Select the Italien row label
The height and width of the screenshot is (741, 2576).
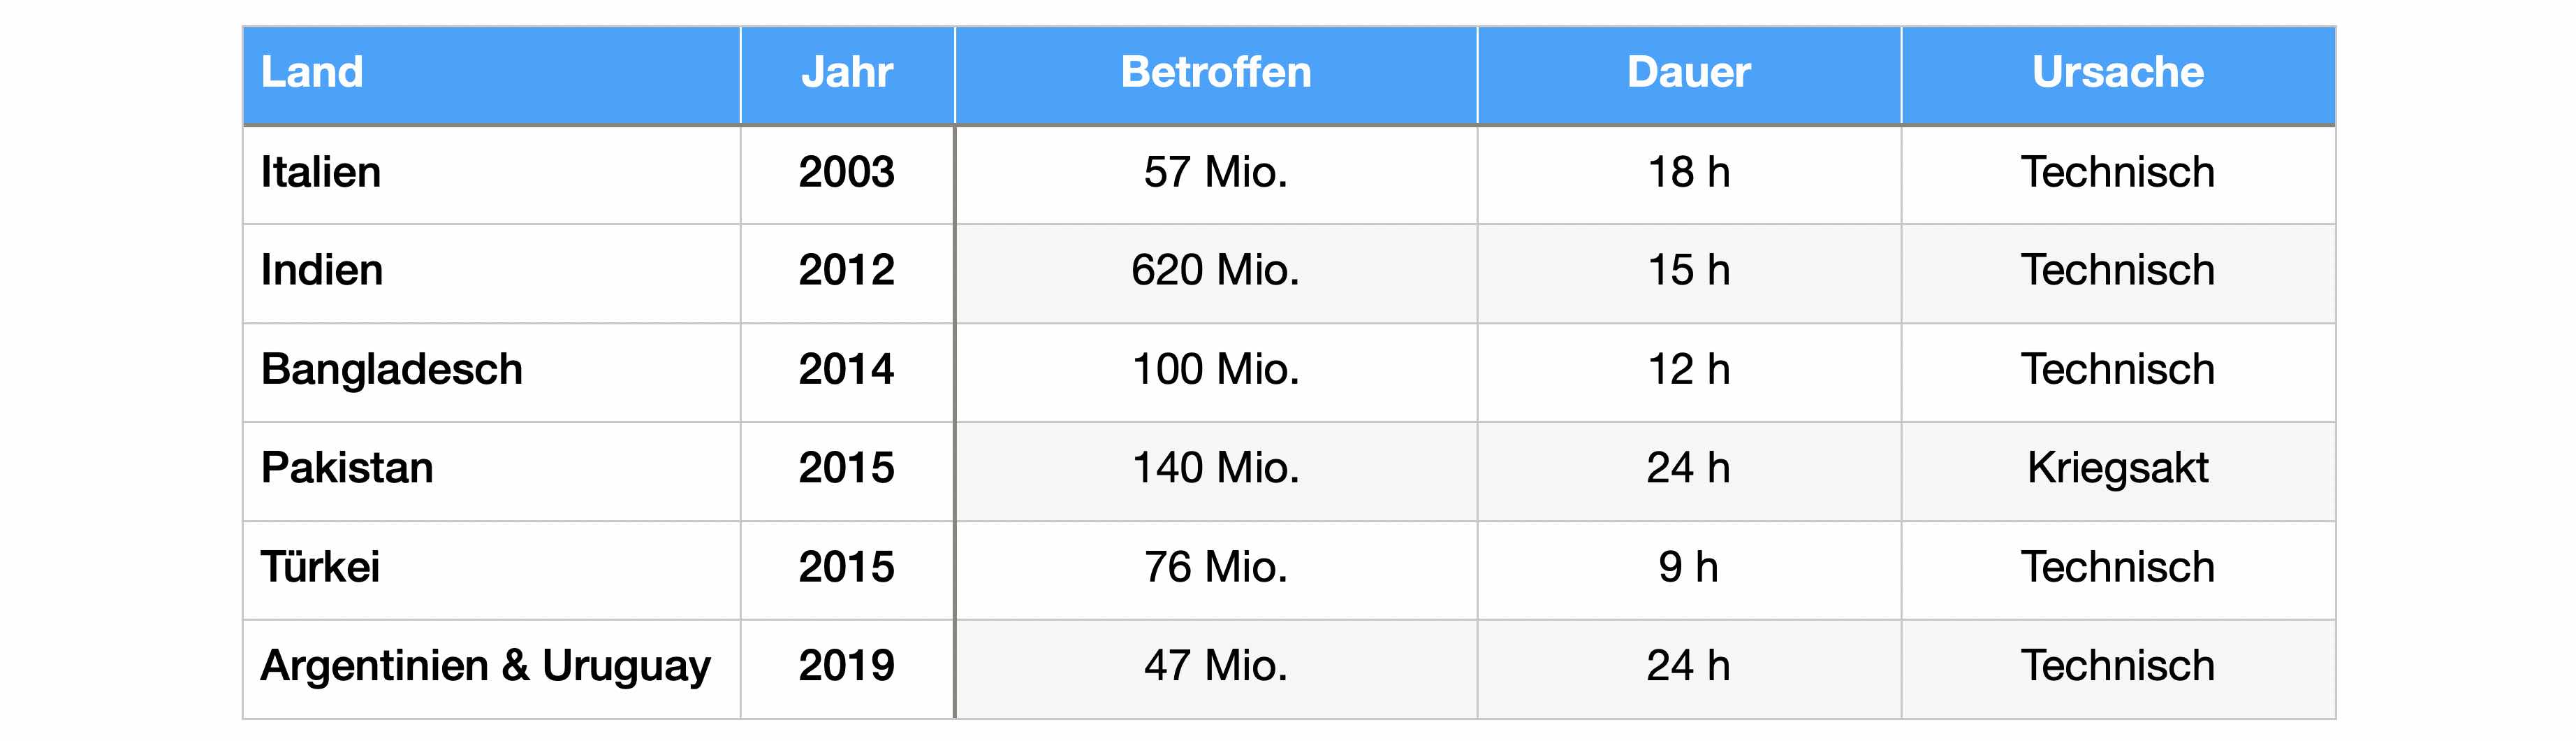tap(491, 174)
